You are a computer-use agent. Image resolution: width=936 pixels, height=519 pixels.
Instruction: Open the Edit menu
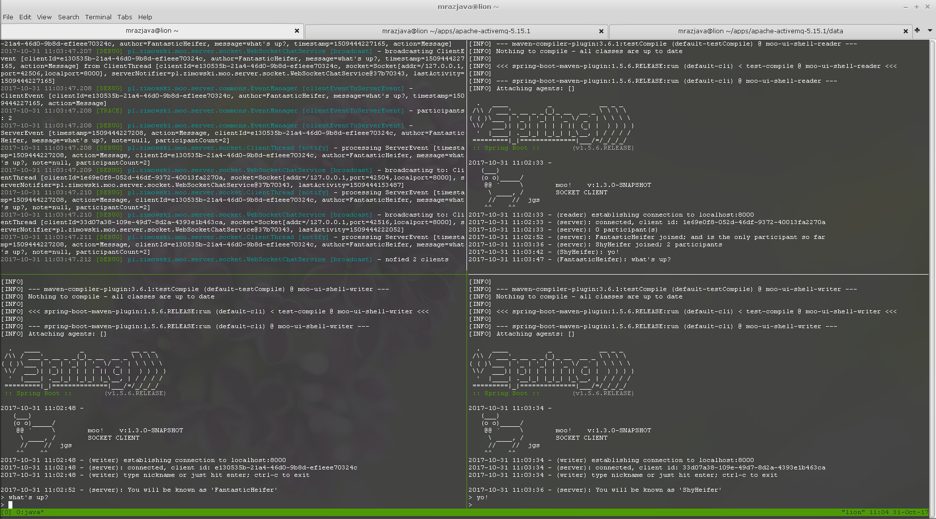(x=25, y=17)
